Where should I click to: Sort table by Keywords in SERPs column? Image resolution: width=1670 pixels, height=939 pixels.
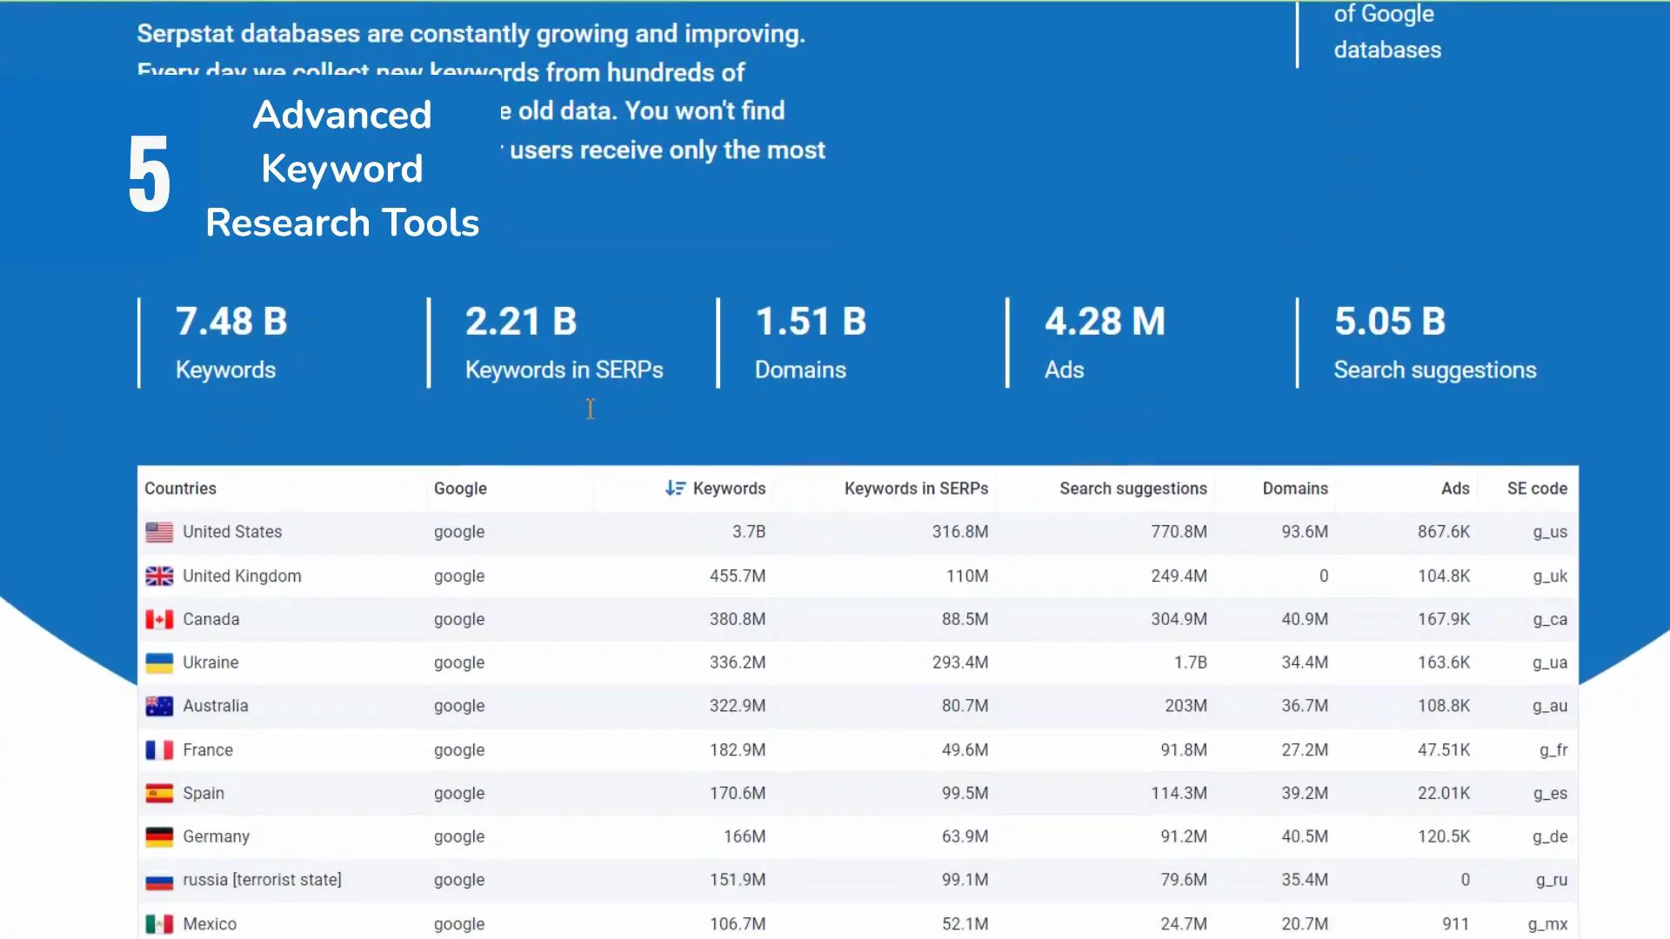pos(916,489)
